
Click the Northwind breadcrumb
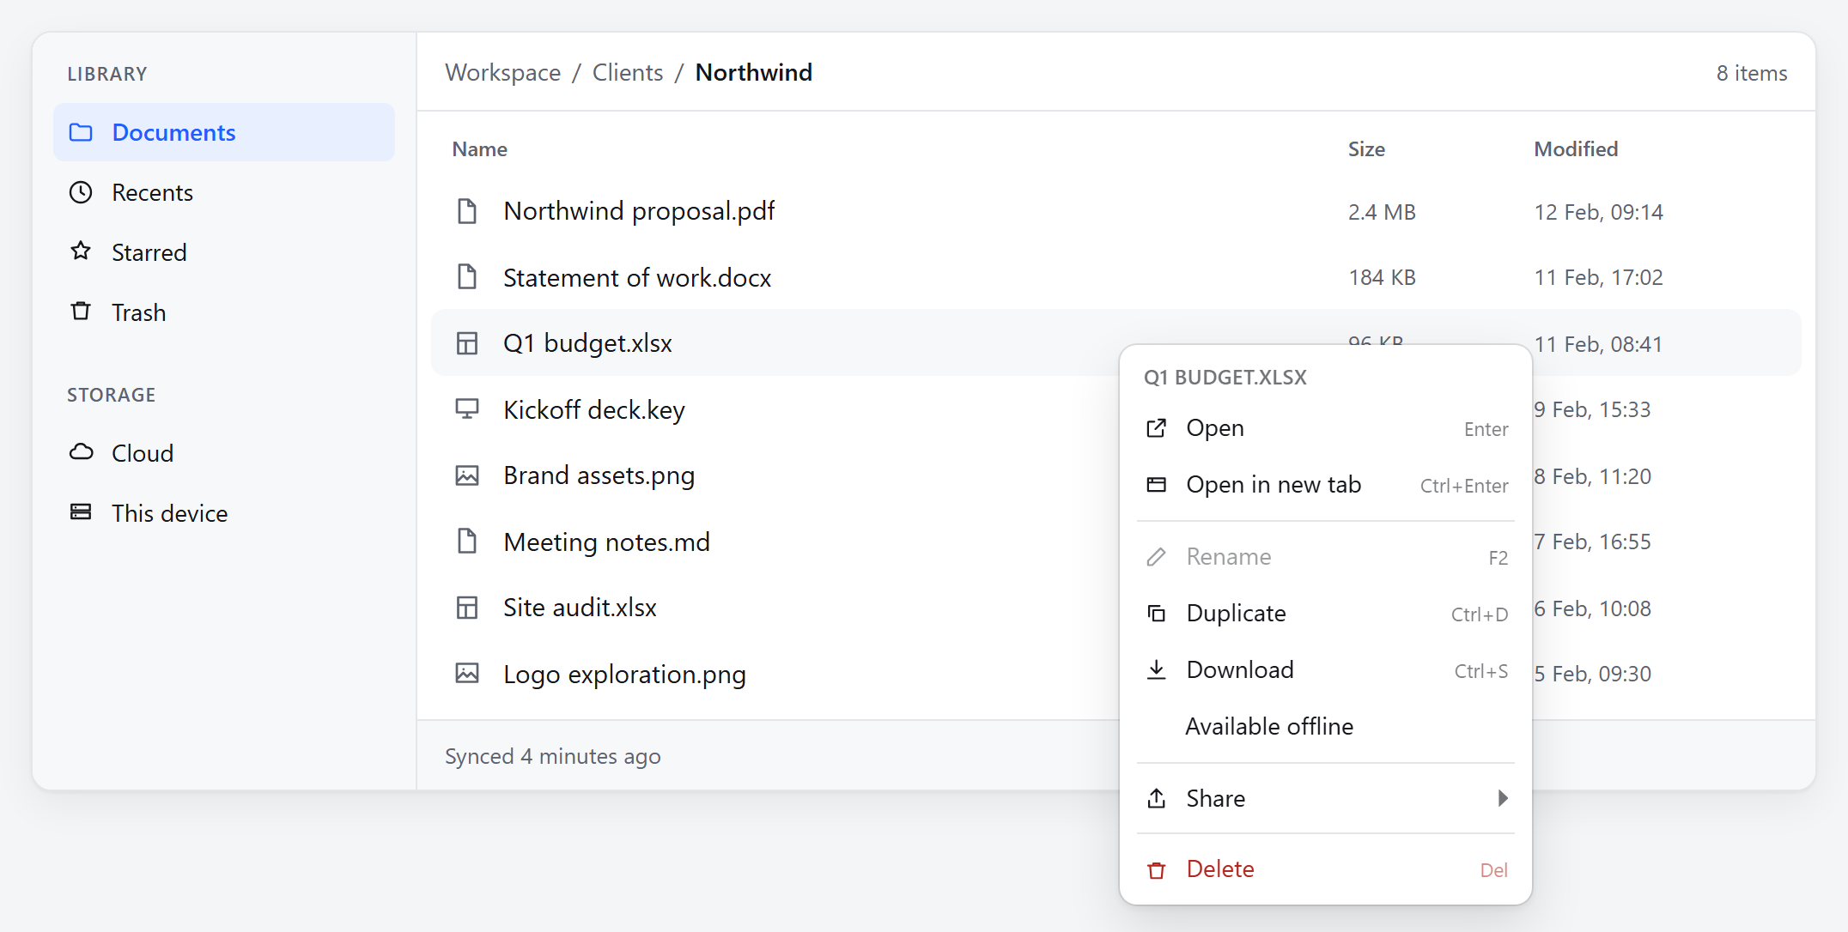[x=754, y=73]
